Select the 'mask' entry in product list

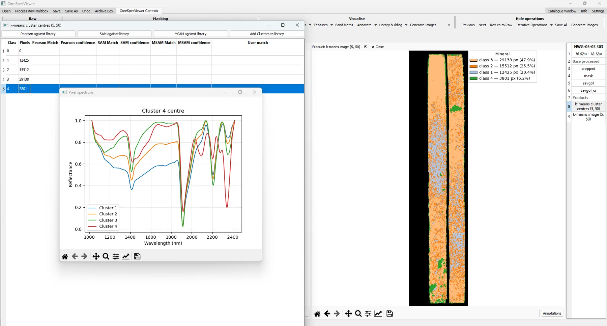click(x=588, y=76)
